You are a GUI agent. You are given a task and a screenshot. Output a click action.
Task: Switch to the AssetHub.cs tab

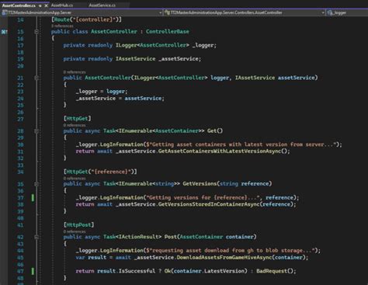(x=62, y=5)
